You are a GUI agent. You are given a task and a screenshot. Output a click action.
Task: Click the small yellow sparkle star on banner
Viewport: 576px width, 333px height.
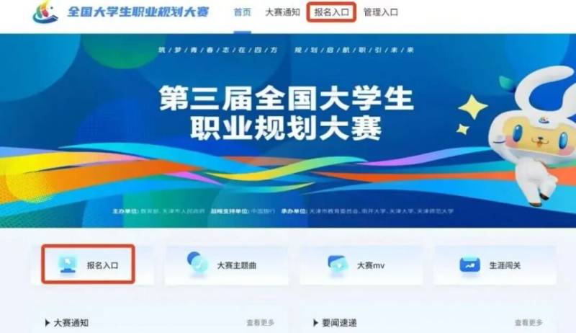coord(463,129)
